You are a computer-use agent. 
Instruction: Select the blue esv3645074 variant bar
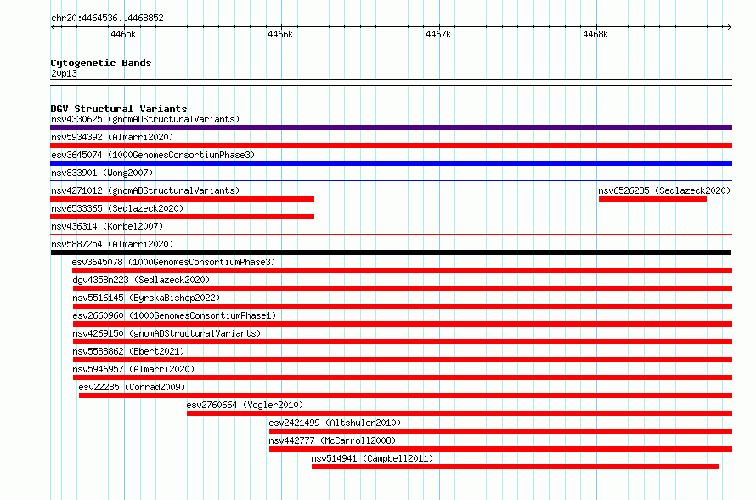391,163
